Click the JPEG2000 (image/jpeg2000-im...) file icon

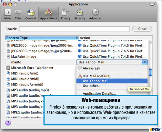tap(8, 46)
